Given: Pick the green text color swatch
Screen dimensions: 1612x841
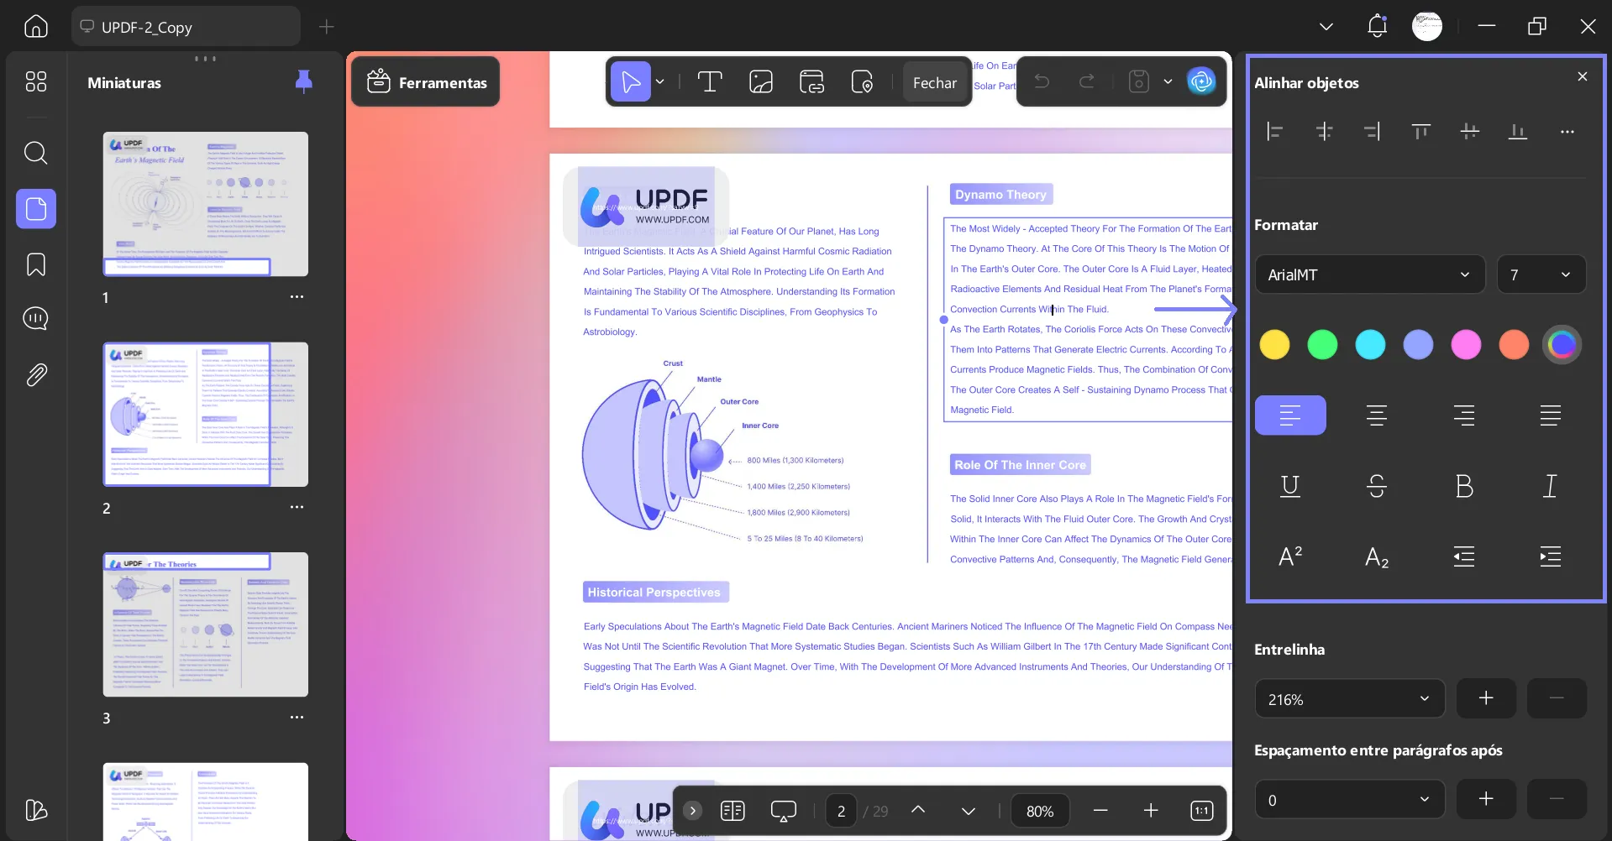Looking at the screenshot, I should 1321,344.
